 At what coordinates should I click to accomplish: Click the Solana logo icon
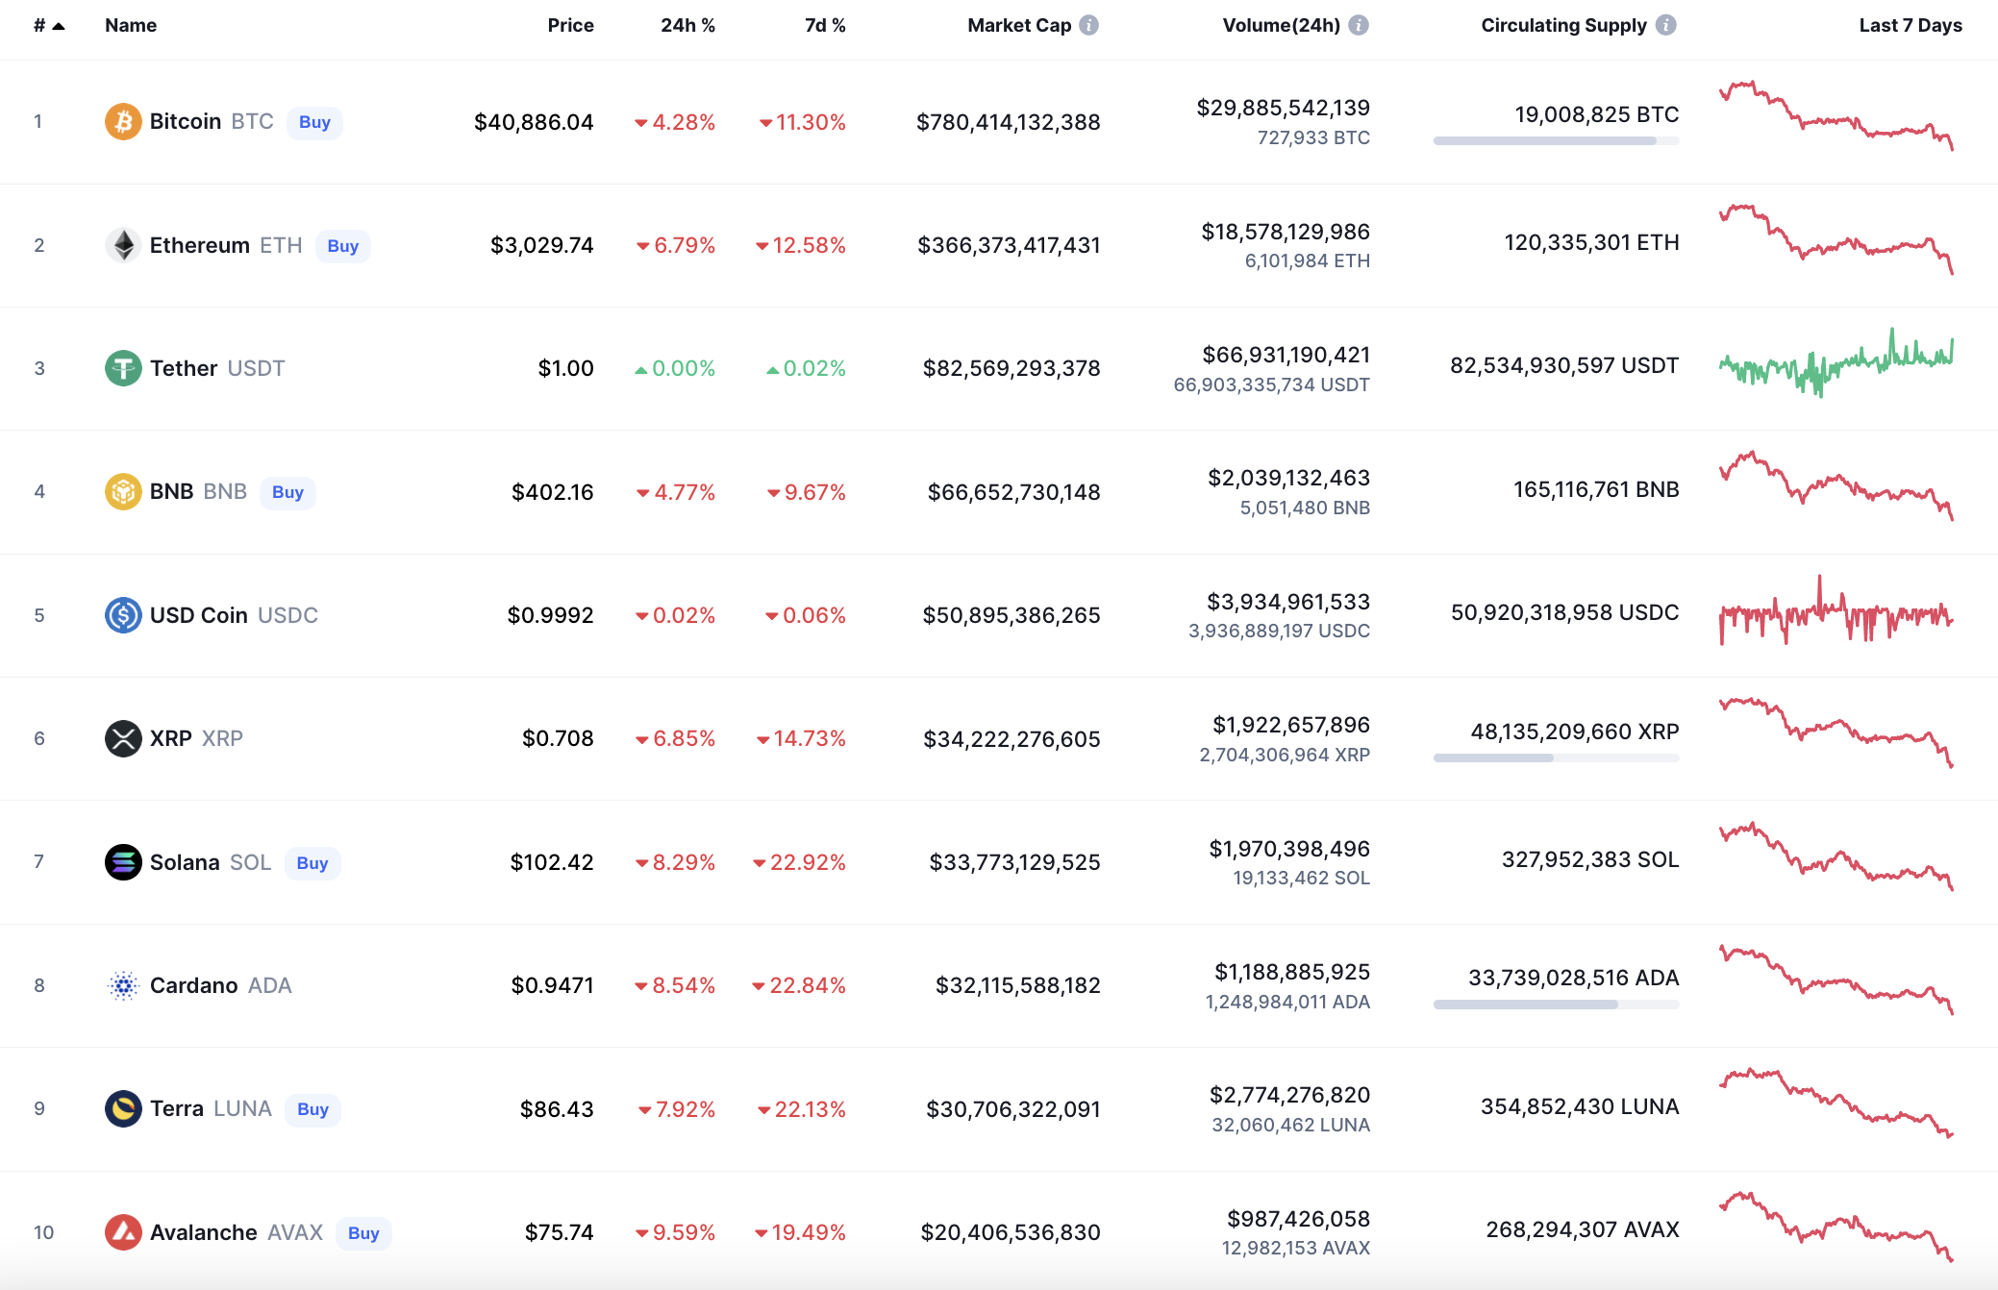pos(122,862)
